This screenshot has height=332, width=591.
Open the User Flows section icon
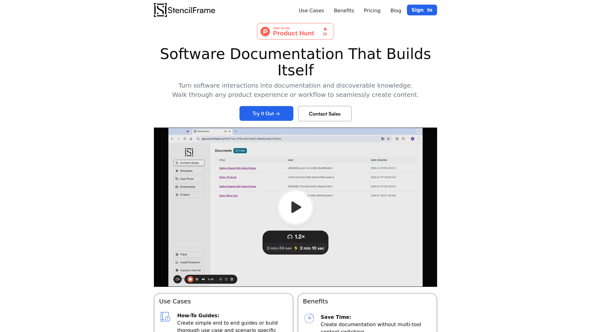[x=177, y=178]
